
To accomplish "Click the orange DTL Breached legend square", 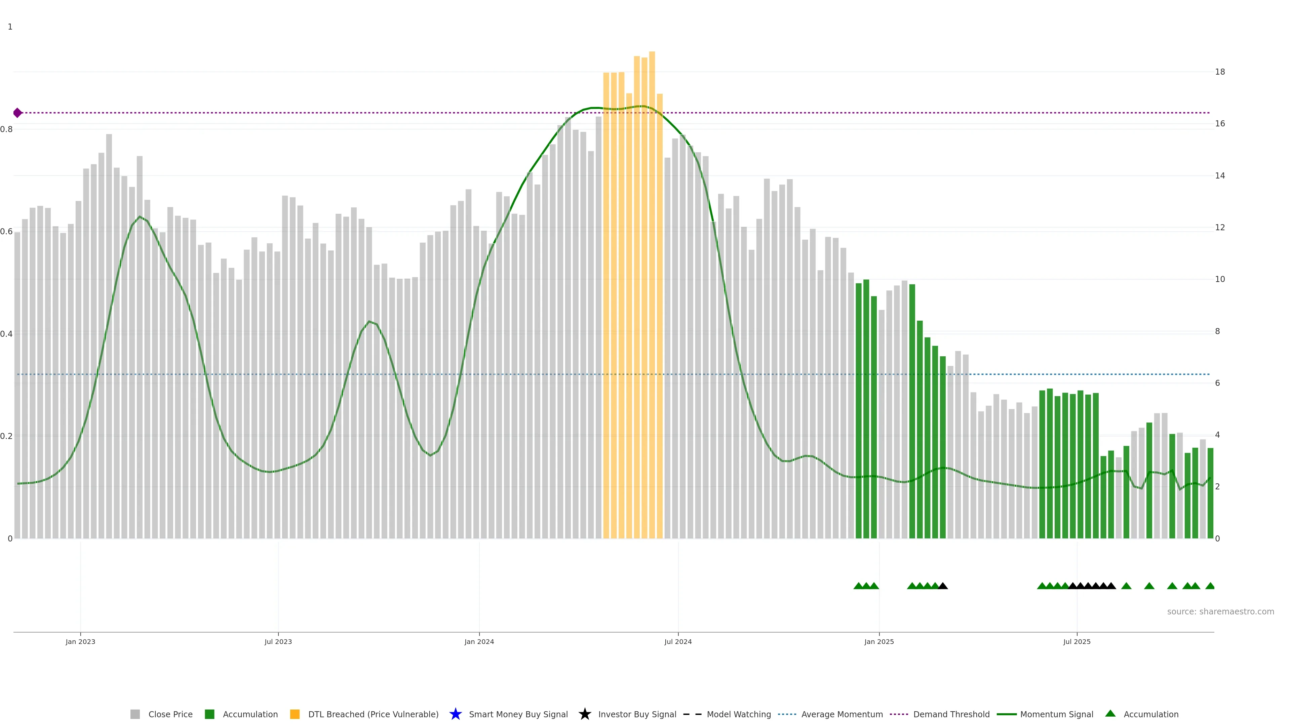I will point(295,714).
